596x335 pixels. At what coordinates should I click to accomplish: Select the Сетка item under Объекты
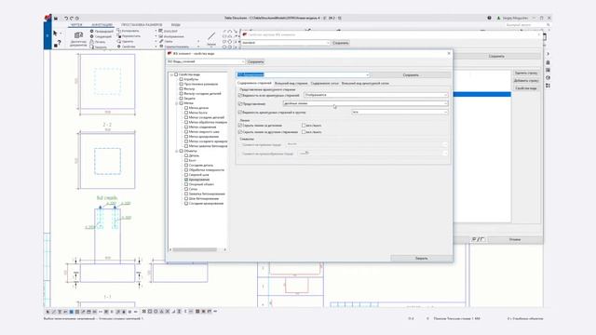click(193, 189)
